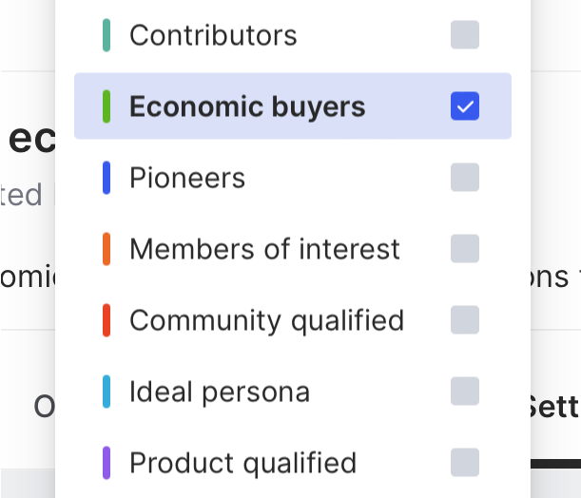Uncheck the Economic buyers checkbox
The height and width of the screenshot is (498, 581).
pyautogui.click(x=465, y=106)
